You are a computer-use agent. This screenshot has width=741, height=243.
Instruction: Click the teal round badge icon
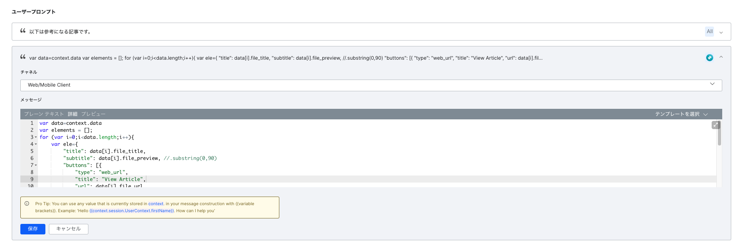[x=709, y=58]
